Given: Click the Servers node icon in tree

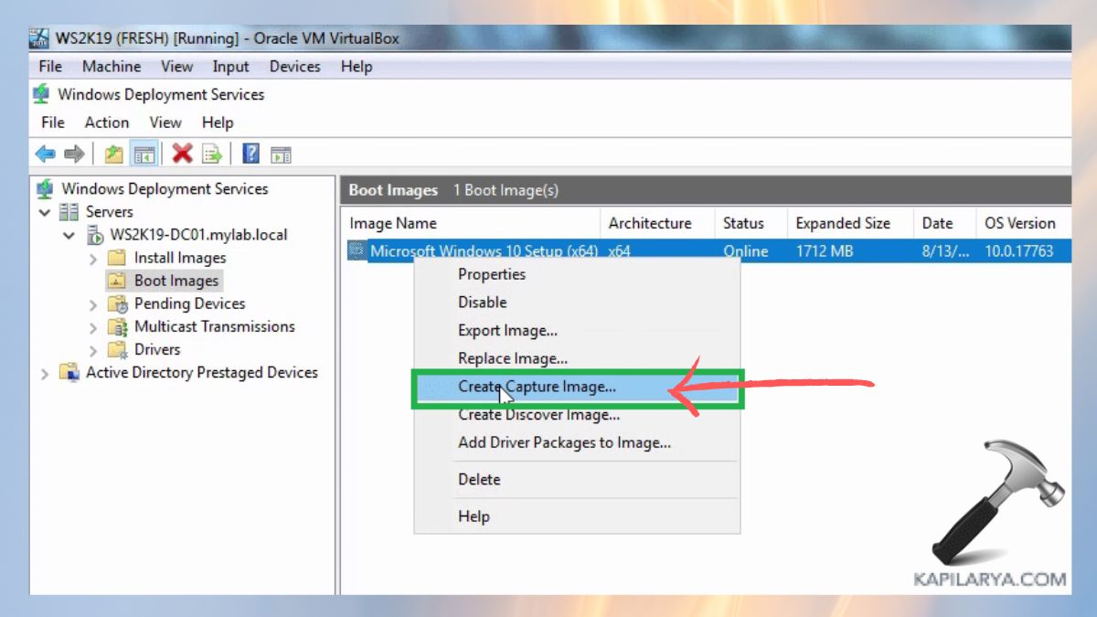Looking at the screenshot, I should [x=69, y=212].
